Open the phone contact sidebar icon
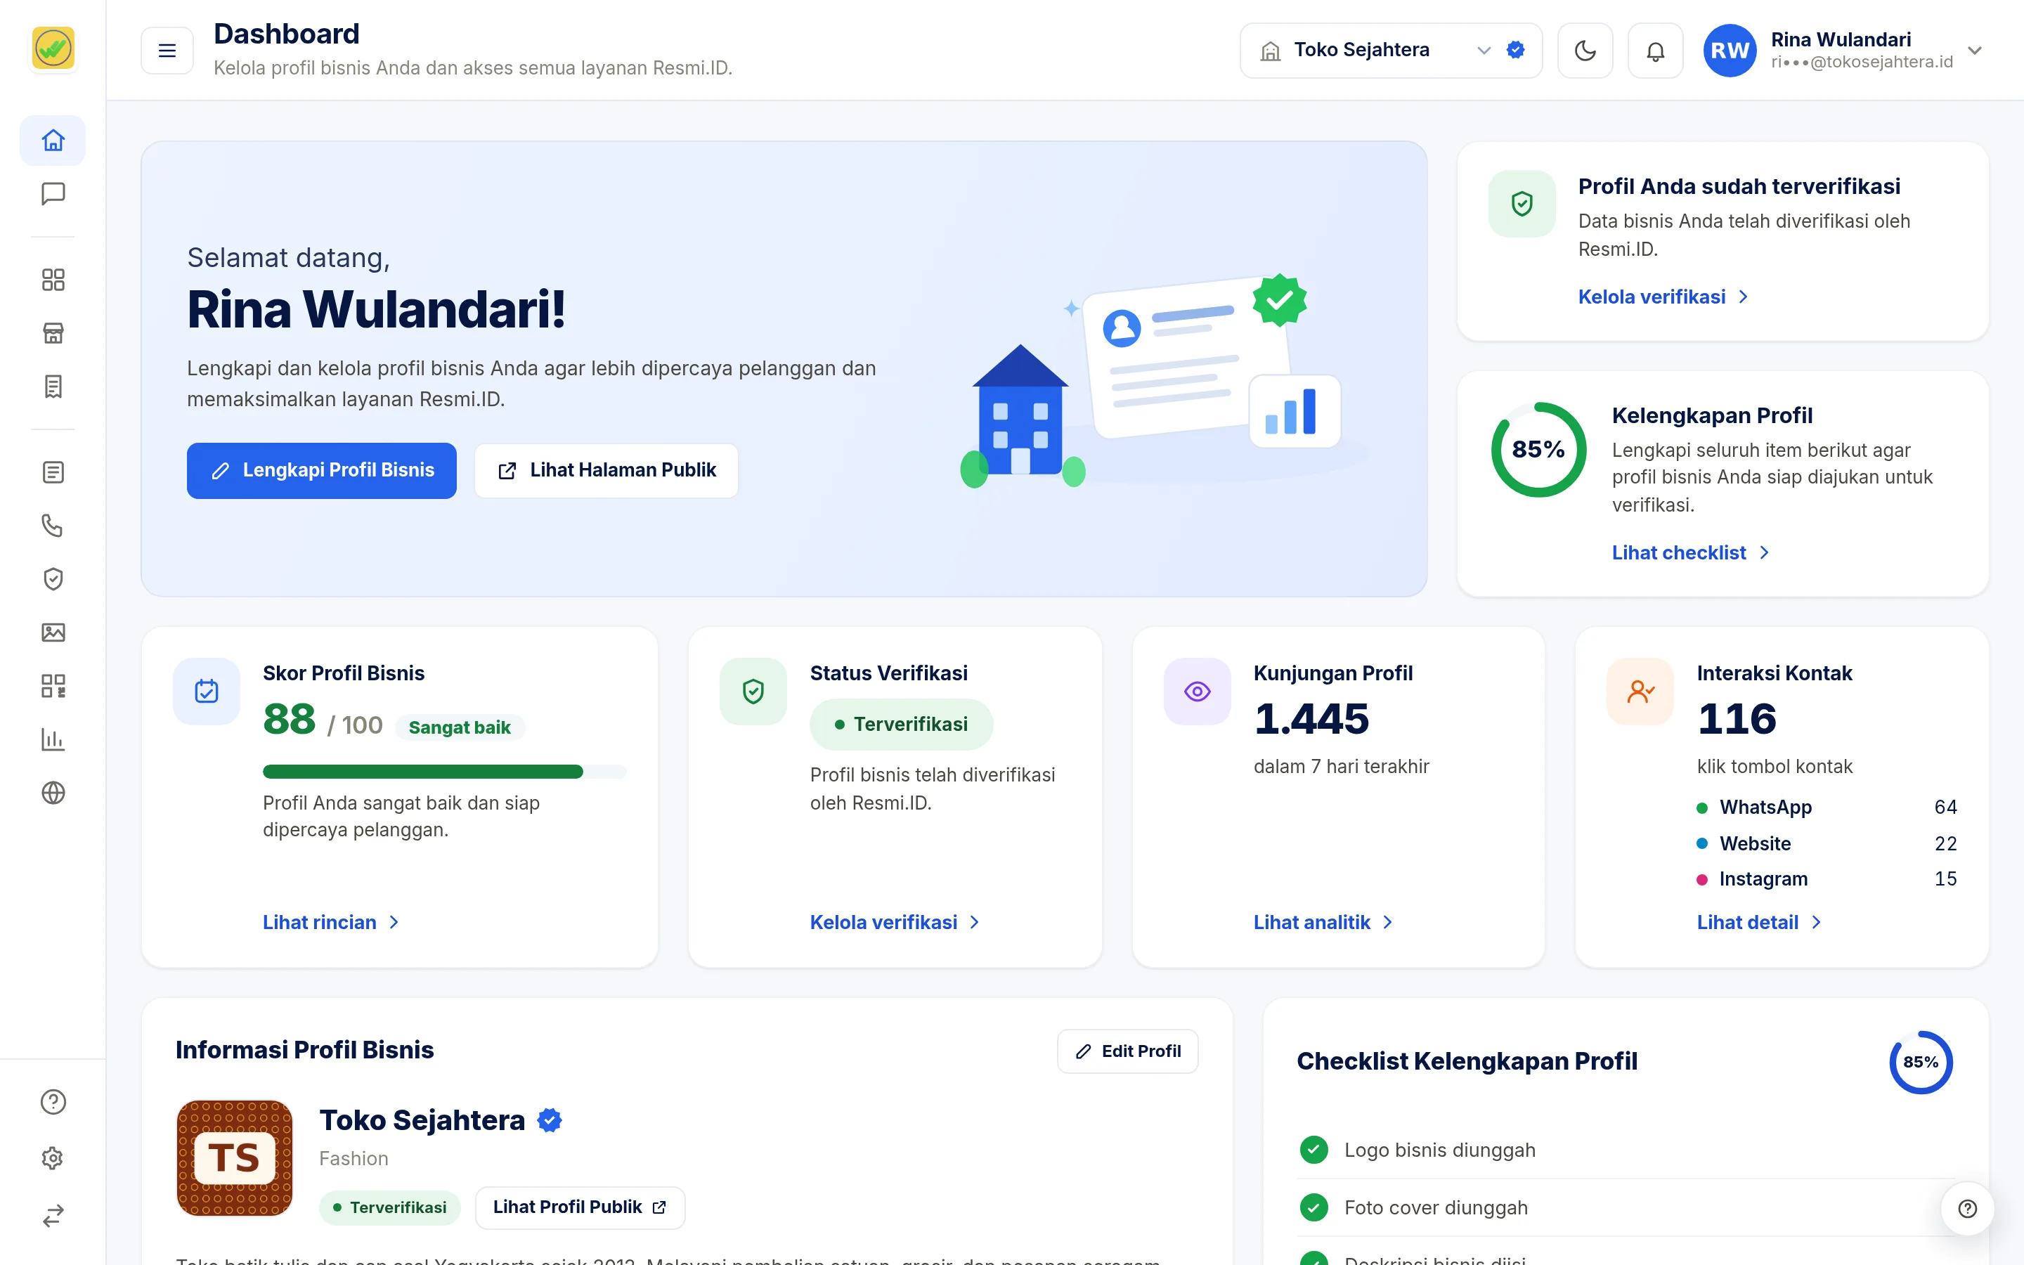This screenshot has width=2024, height=1265. [53, 526]
